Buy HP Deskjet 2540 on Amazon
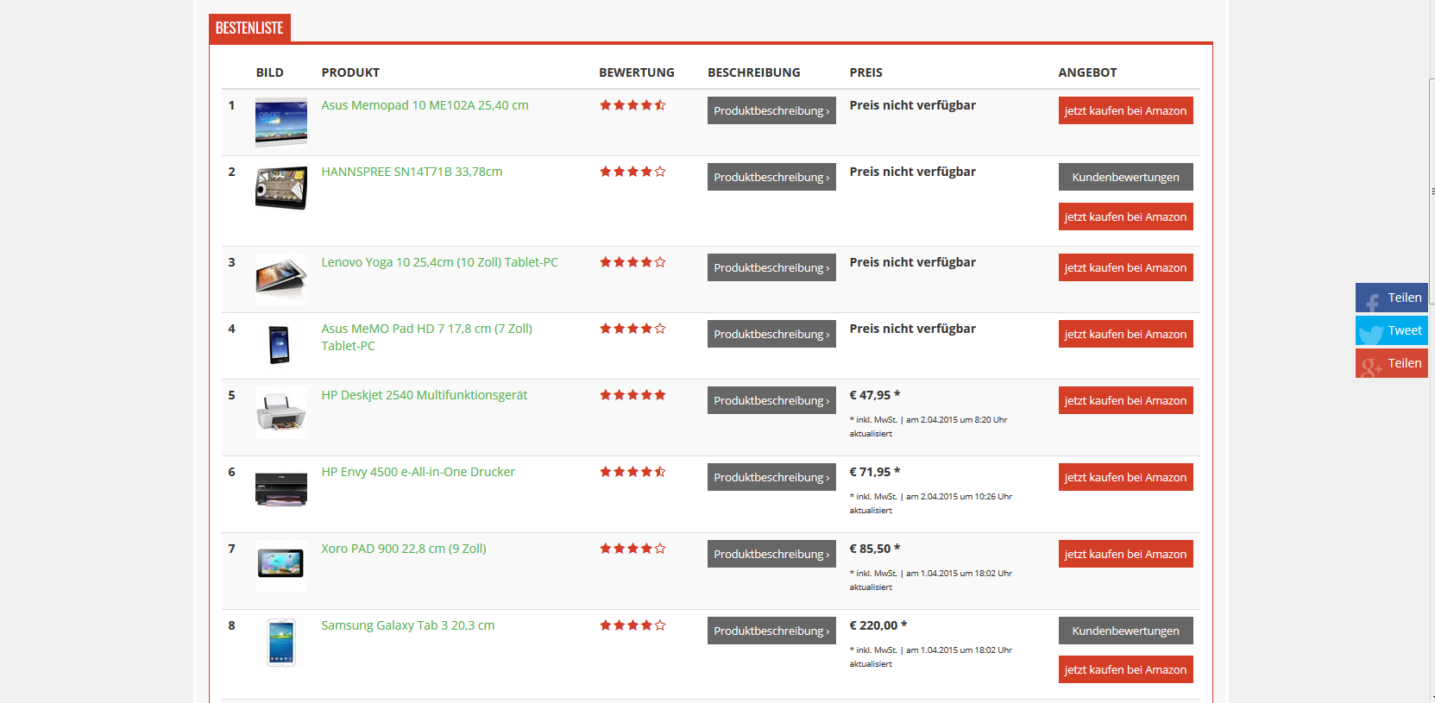 1125,400
